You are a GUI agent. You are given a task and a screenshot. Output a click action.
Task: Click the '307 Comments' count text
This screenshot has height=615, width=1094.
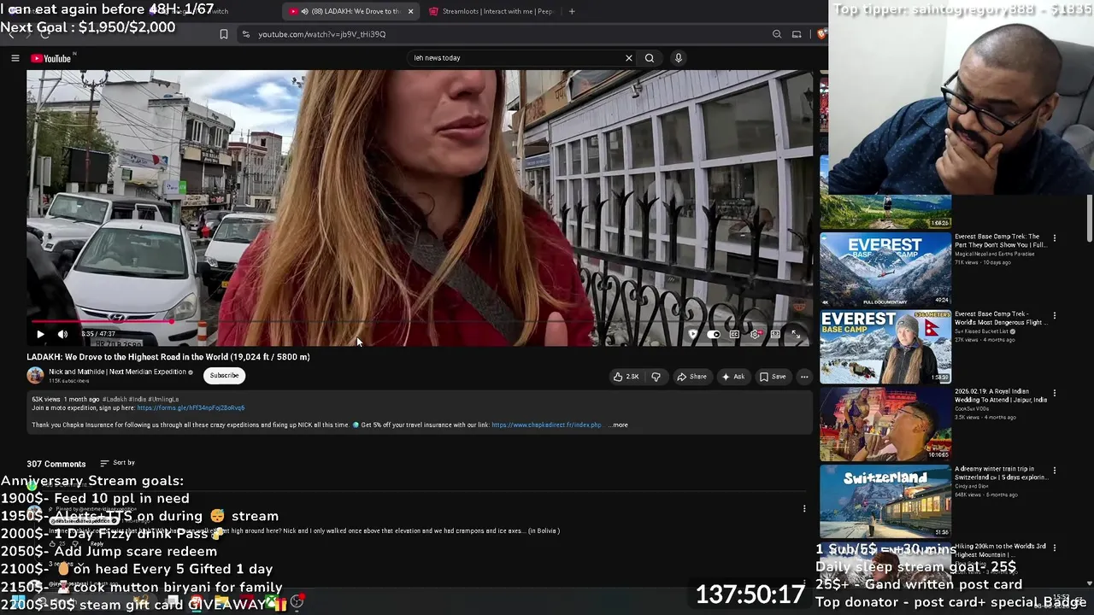tap(56, 464)
